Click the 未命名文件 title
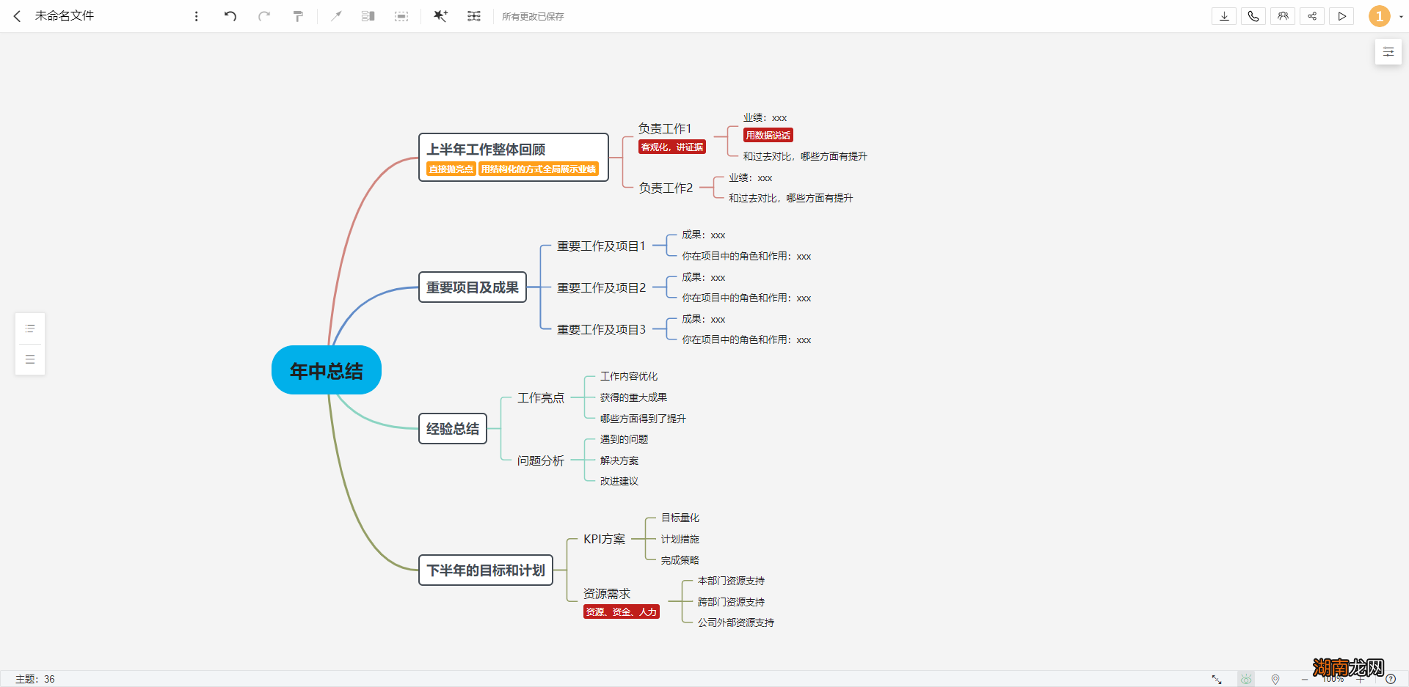 [x=65, y=15]
